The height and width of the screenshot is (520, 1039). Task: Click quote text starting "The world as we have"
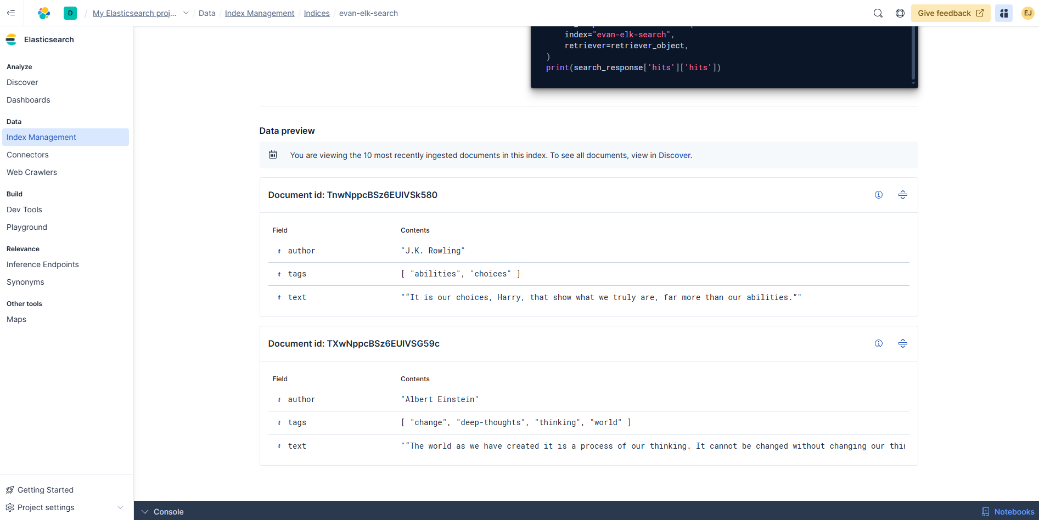click(653, 446)
